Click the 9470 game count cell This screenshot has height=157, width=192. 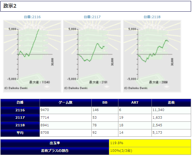coord(65,110)
